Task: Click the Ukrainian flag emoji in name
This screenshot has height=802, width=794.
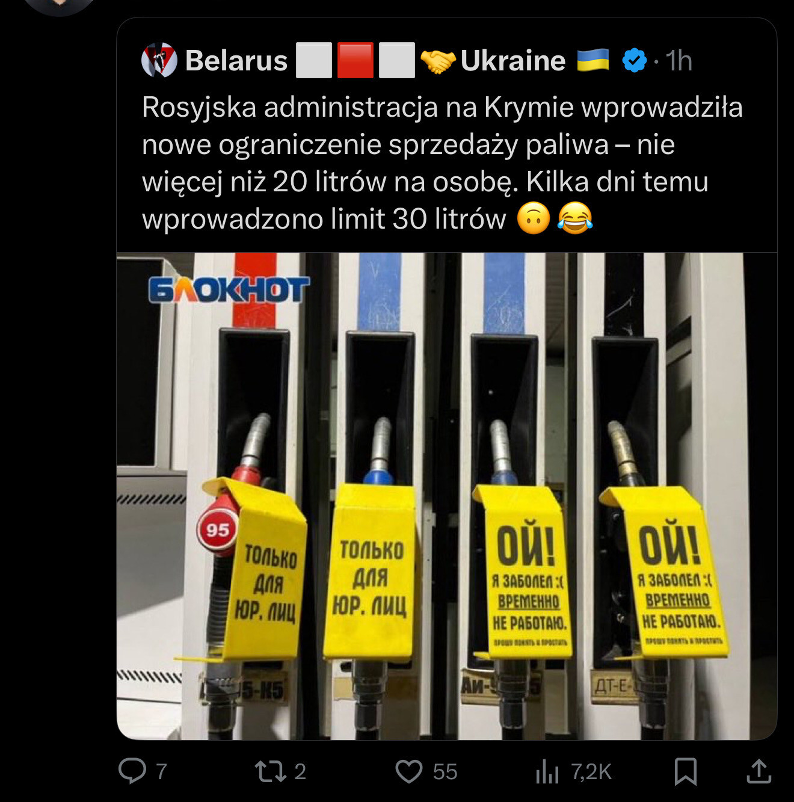Action: tap(592, 60)
